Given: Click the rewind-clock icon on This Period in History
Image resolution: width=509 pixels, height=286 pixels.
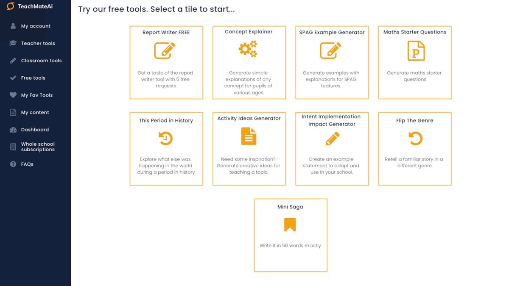Looking at the screenshot, I should [166, 138].
